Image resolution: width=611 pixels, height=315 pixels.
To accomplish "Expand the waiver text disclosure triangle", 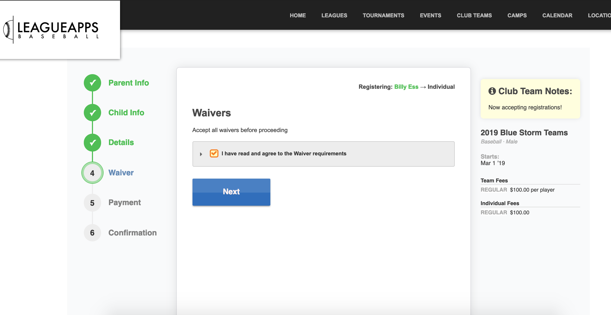I will (x=201, y=154).
